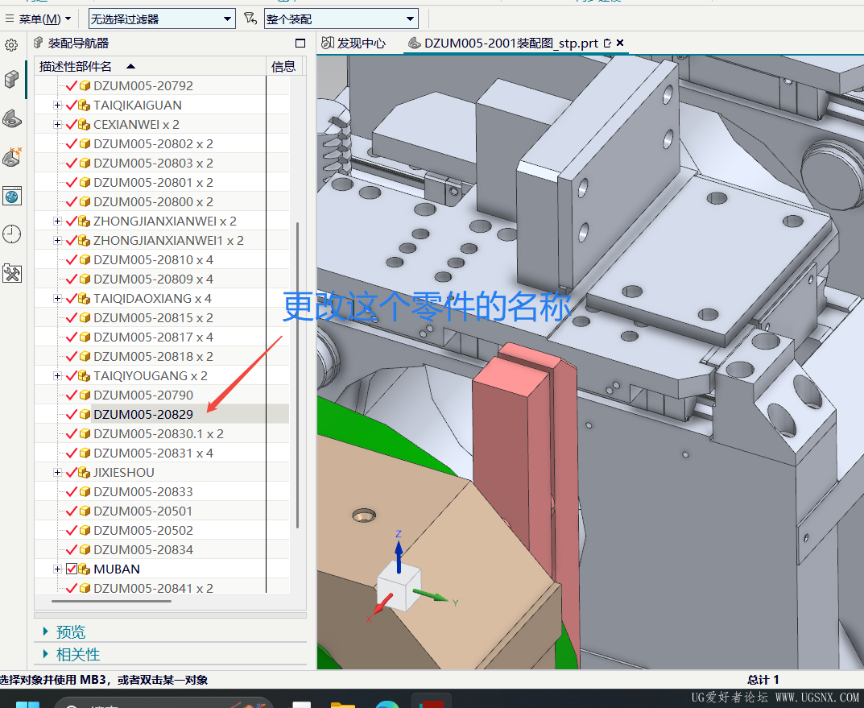Image resolution: width=864 pixels, height=708 pixels.
Task: Open the web browser sidebar icon
Action: (12, 196)
